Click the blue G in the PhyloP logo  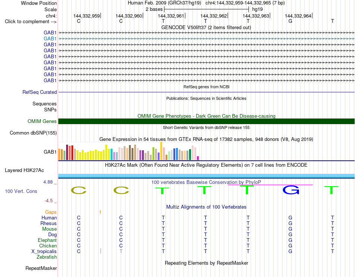coord(291,190)
